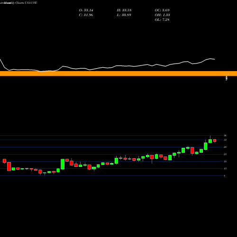
Task: Click the 36 price axis label
Action: (x=225, y=136)
